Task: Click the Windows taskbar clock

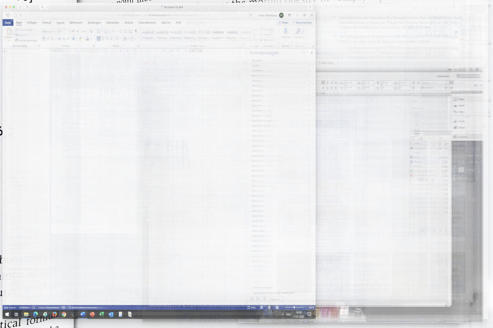Action: (x=298, y=314)
